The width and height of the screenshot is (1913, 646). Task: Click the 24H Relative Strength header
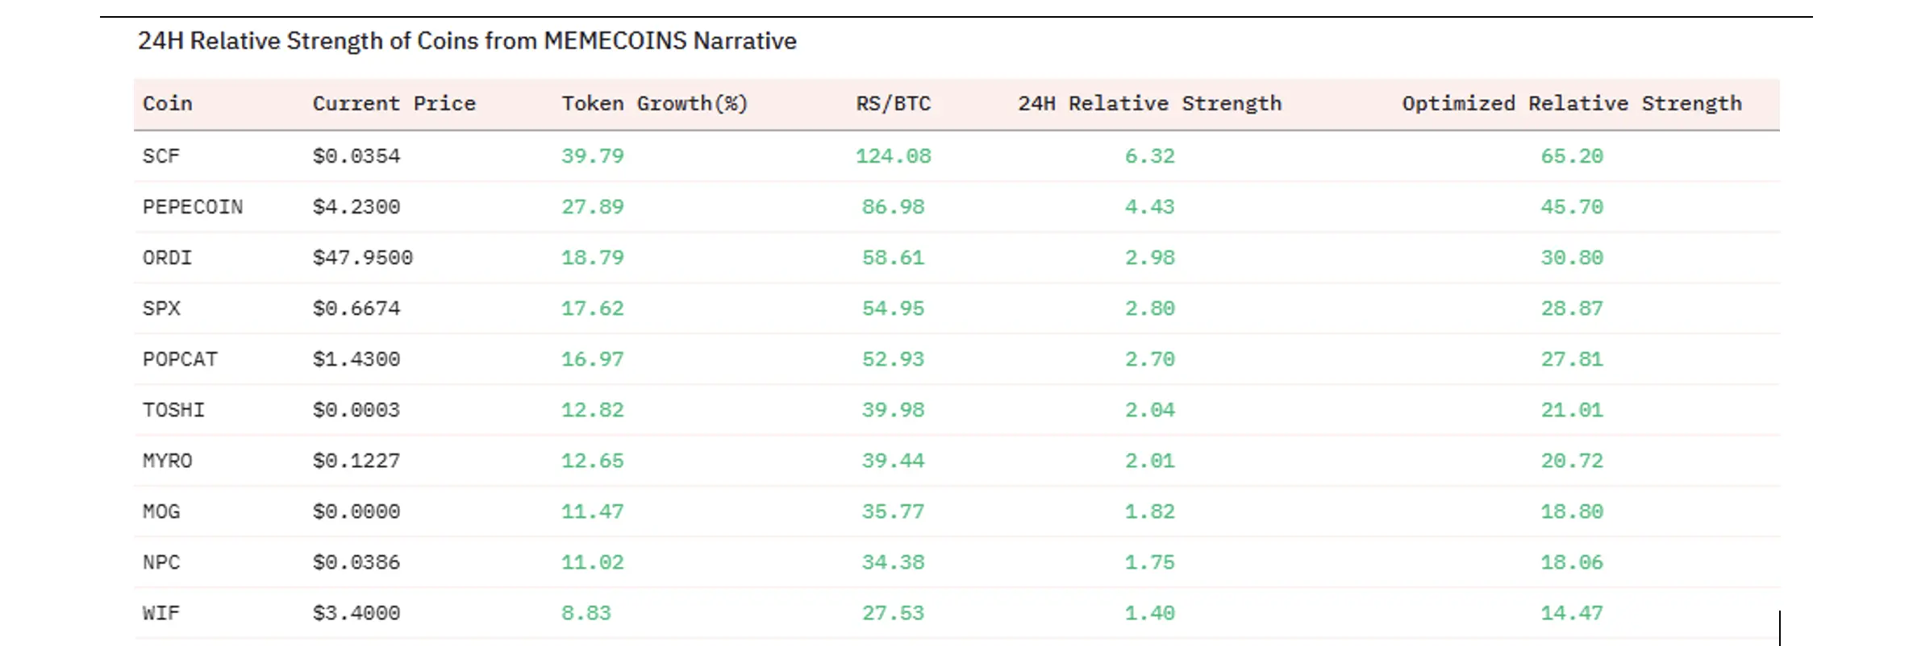tap(1149, 104)
